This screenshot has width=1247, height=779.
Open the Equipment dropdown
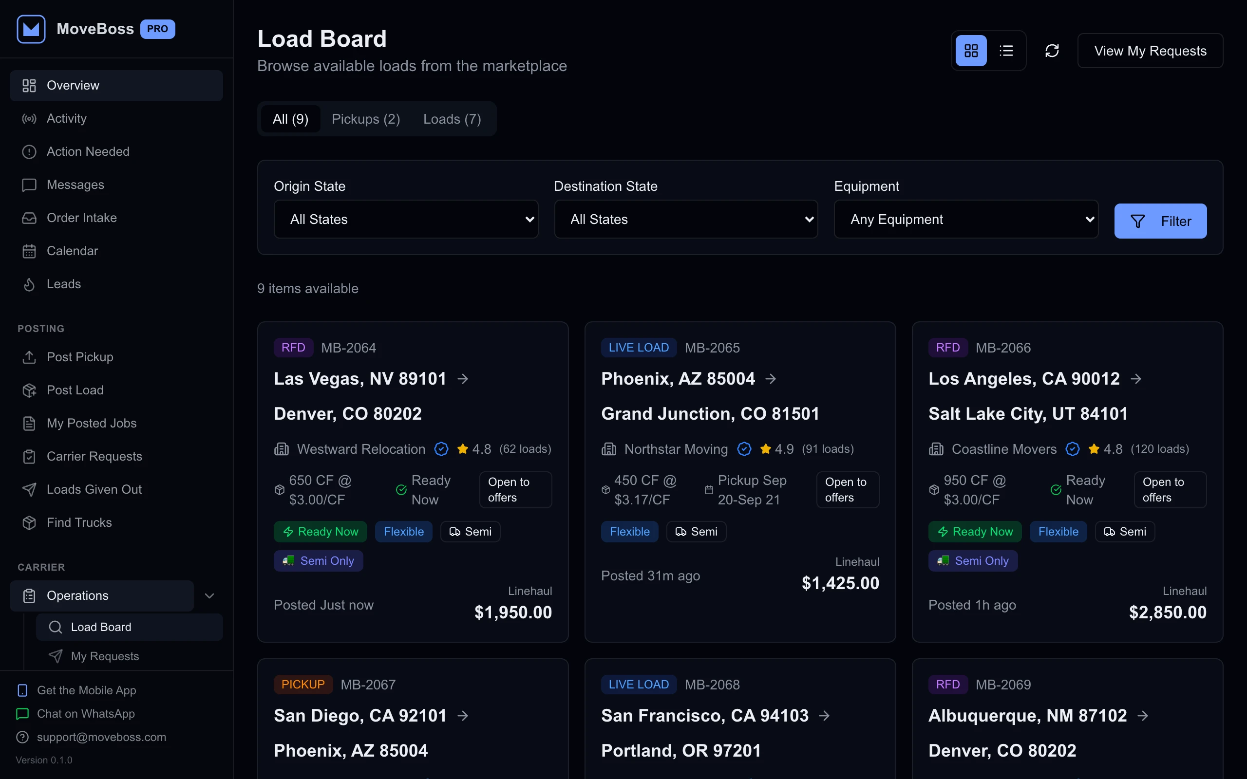[966, 220]
